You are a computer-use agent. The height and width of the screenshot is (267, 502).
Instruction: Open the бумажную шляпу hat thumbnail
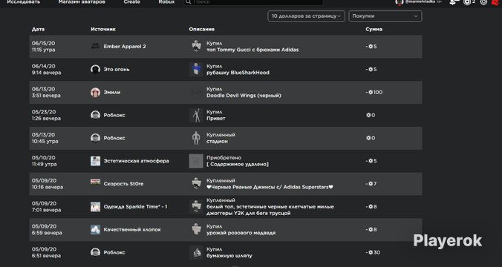[x=196, y=252]
